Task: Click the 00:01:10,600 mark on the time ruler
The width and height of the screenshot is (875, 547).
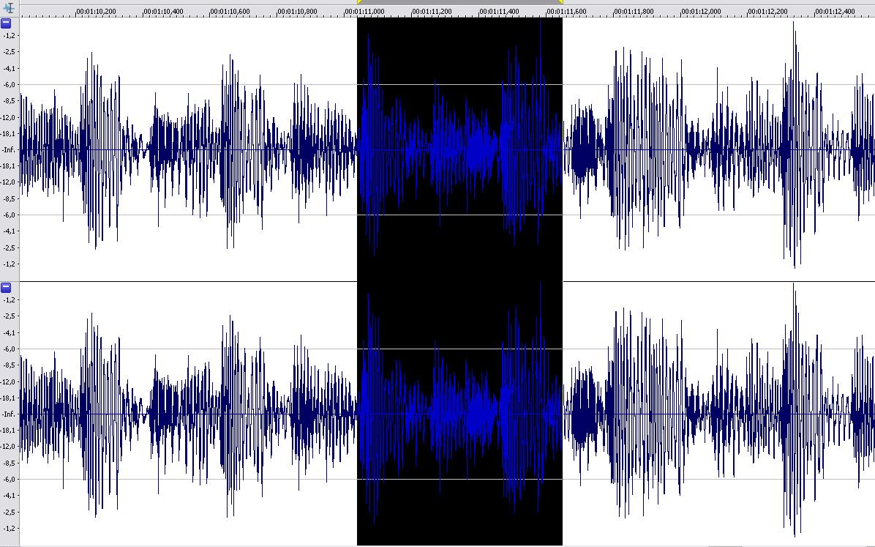Action: click(230, 11)
